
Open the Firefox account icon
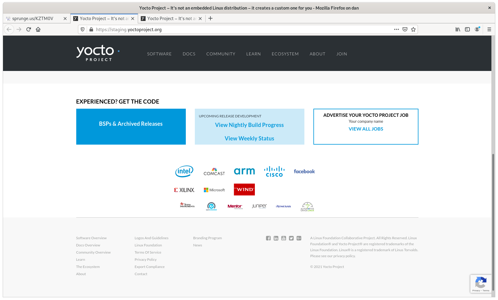tap(477, 29)
